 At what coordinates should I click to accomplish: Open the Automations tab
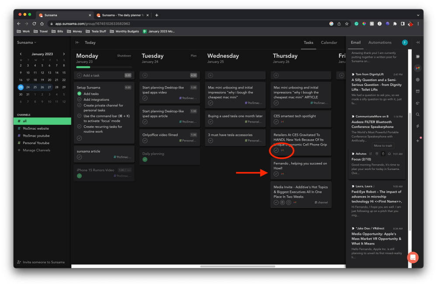[380, 42]
